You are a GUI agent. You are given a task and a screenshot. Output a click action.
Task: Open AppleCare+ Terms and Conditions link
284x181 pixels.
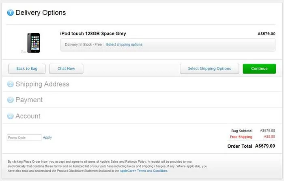[x=144, y=171]
